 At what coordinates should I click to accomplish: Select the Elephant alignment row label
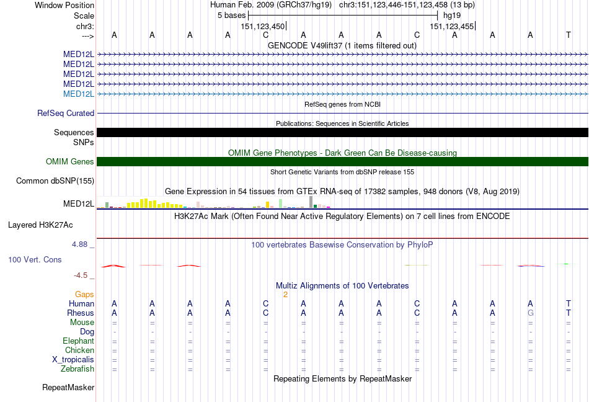click(x=78, y=341)
